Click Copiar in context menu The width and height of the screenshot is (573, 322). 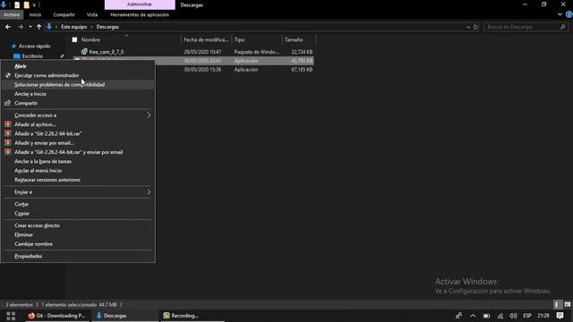21,213
